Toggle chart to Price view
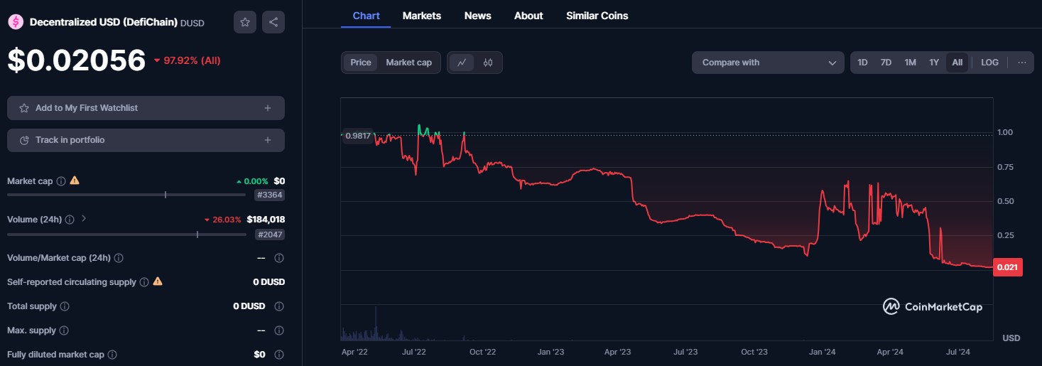This screenshot has height=366, width=1042. pos(361,63)
